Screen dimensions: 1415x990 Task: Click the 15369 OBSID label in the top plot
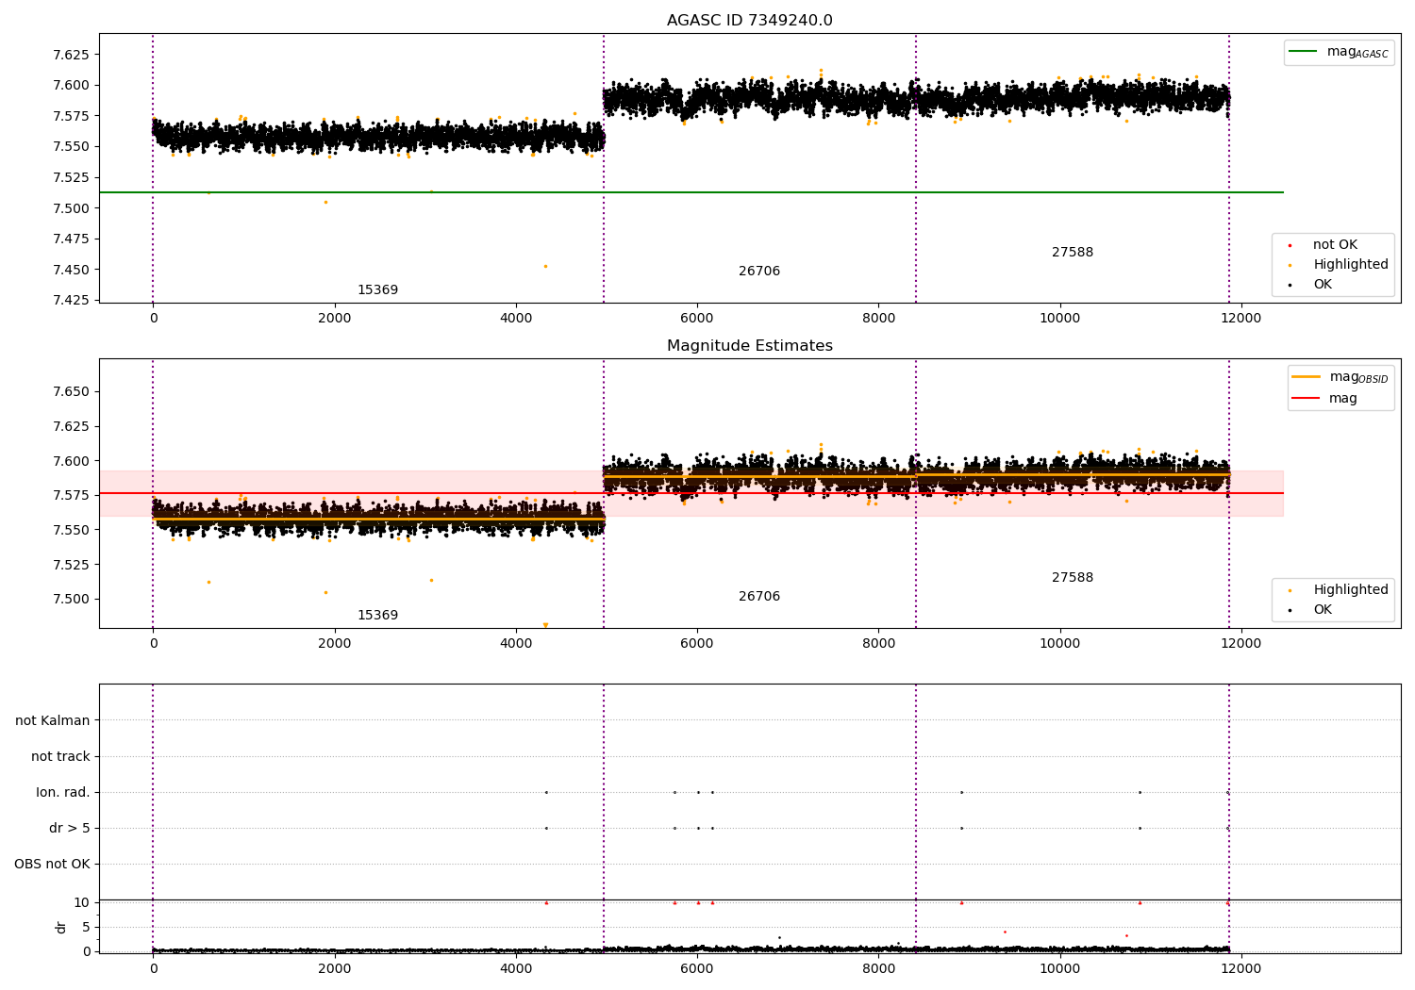click(x=377, y=290)
